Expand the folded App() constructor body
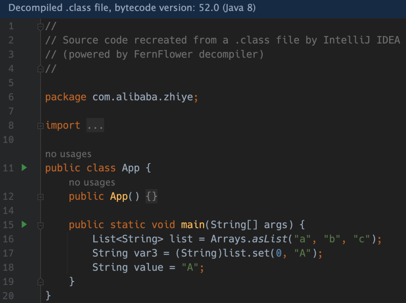The height and width of the screenshot is (303, 406). [40, 197]
